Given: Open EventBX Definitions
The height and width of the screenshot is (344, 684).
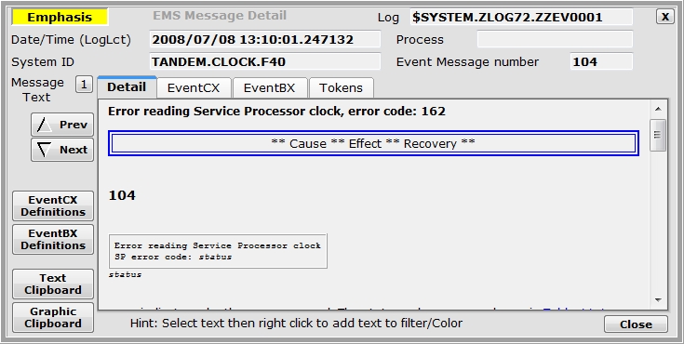Looking at the screenshot, I should 53,239.
